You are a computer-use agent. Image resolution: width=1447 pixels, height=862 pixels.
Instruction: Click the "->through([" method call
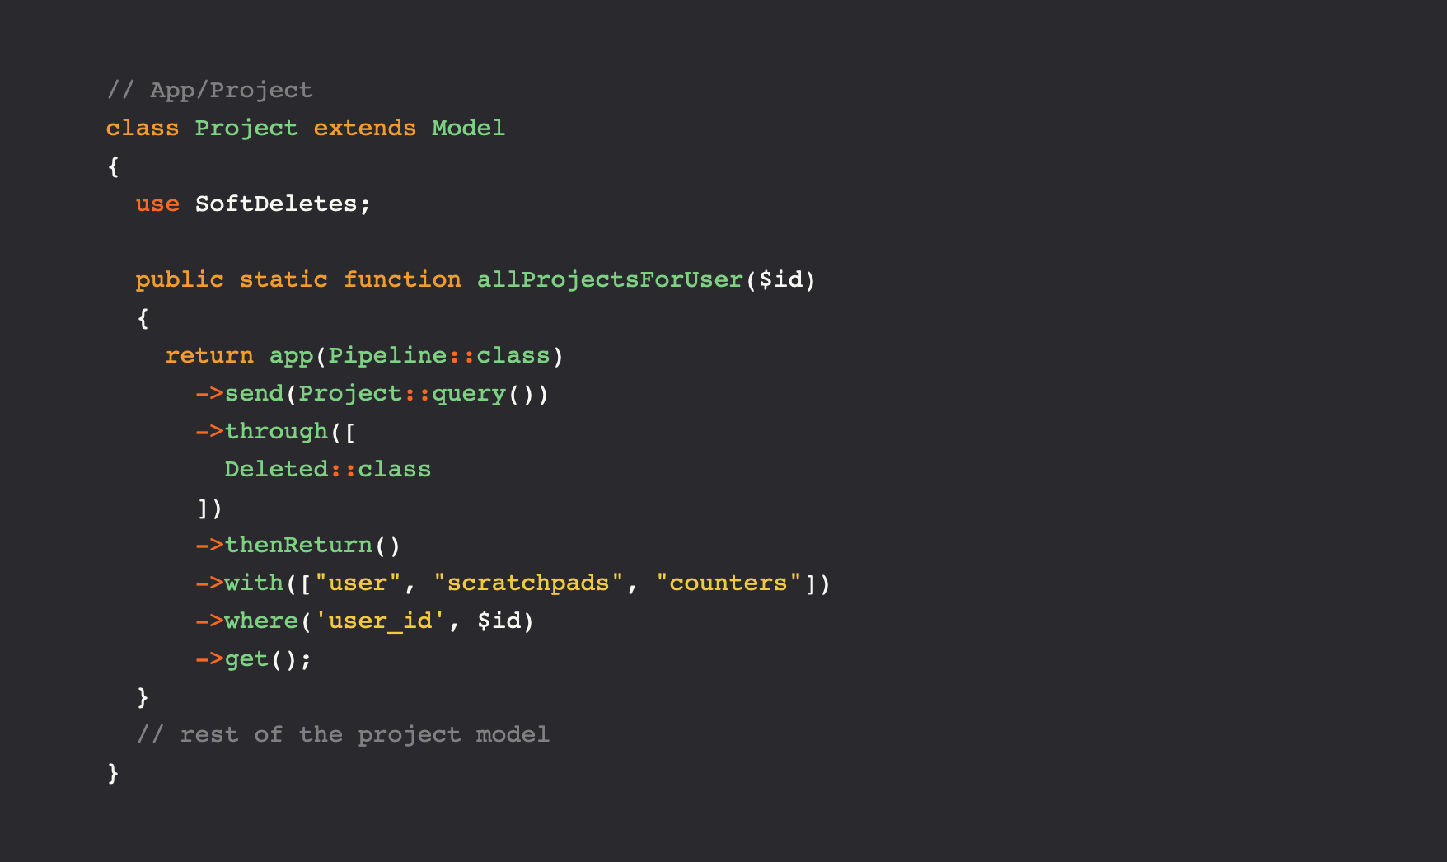pyautogui.click(x=275, y=431)
